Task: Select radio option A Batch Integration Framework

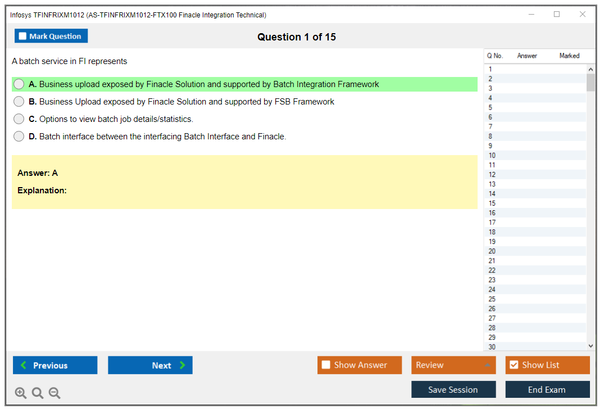Action: pyautogui.click(x=19, y=84)
